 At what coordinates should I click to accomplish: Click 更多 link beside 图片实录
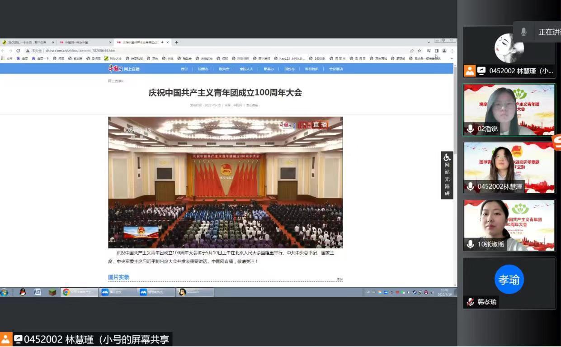click(x=339, y=279)
